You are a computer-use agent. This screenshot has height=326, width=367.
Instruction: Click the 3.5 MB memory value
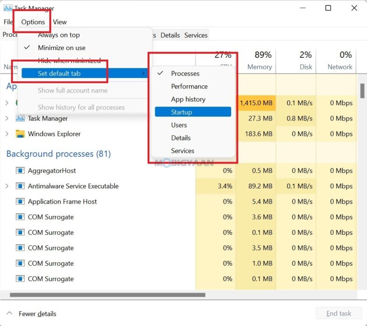262,248
